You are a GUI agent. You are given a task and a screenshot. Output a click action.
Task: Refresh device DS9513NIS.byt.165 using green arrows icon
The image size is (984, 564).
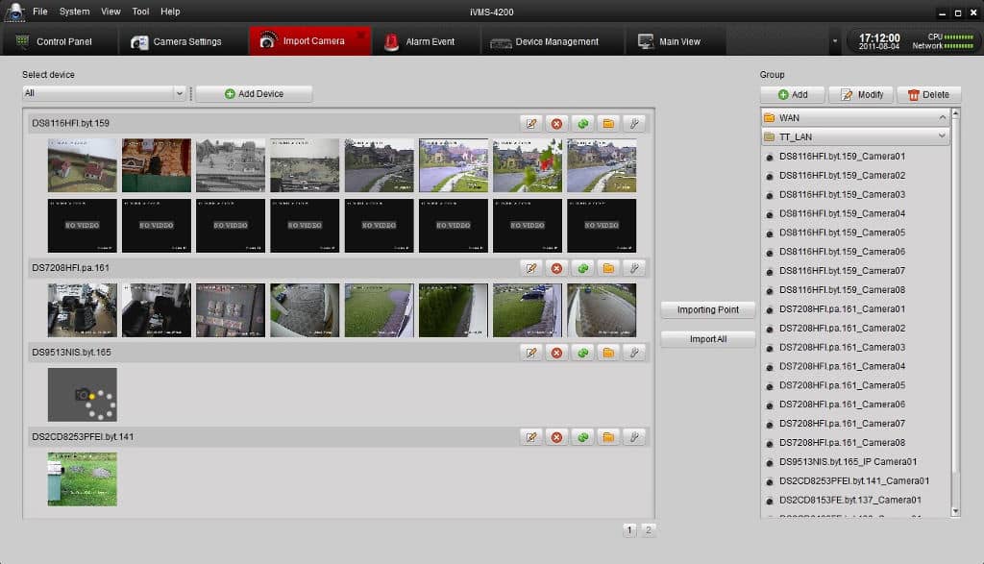pyautogui.click(x=582, y=353)
